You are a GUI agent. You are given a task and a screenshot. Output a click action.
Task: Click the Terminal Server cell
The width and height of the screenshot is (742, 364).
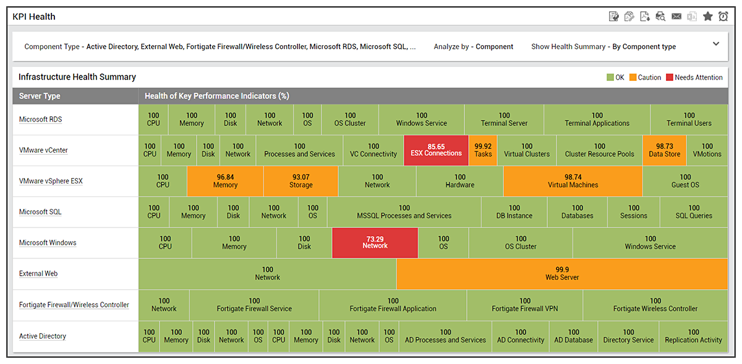tap(504, 119)
